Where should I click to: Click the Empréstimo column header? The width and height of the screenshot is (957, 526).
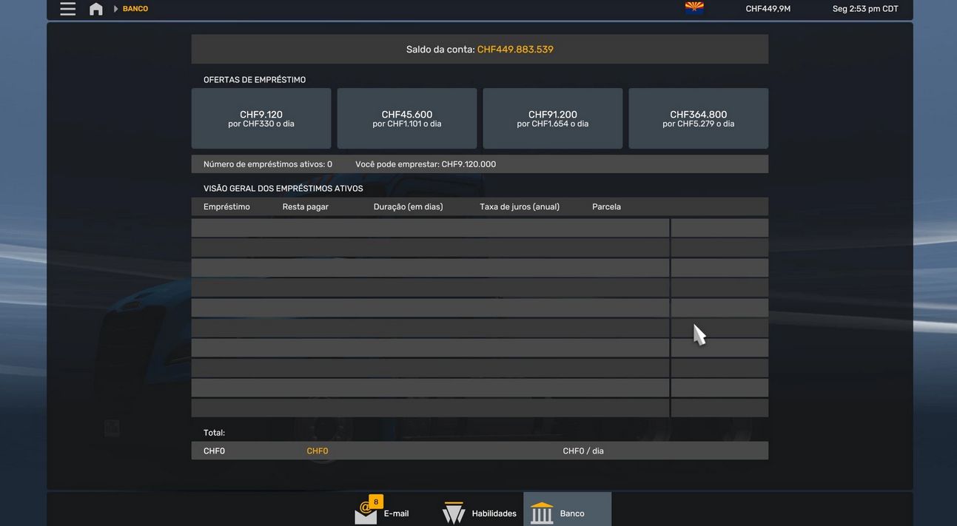226,207
